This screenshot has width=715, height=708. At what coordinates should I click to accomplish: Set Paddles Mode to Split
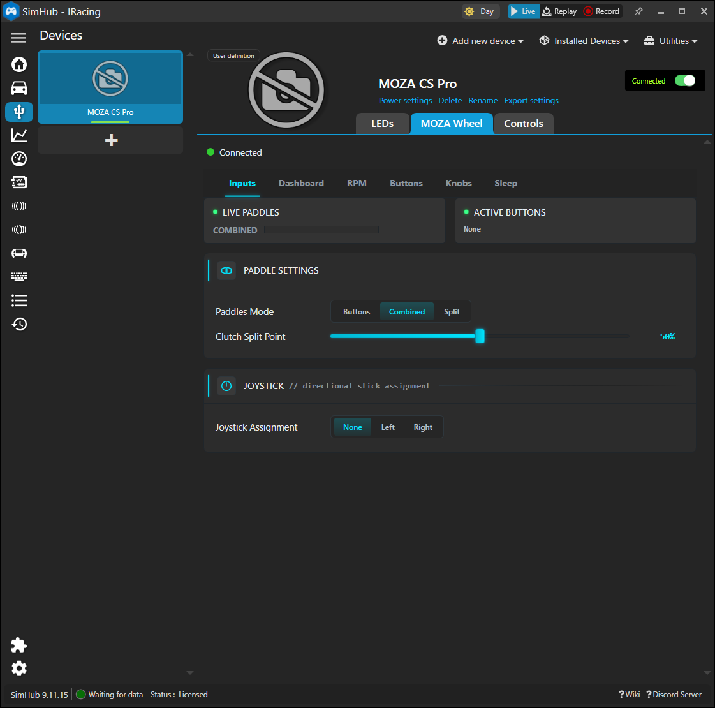pos(452,312)
